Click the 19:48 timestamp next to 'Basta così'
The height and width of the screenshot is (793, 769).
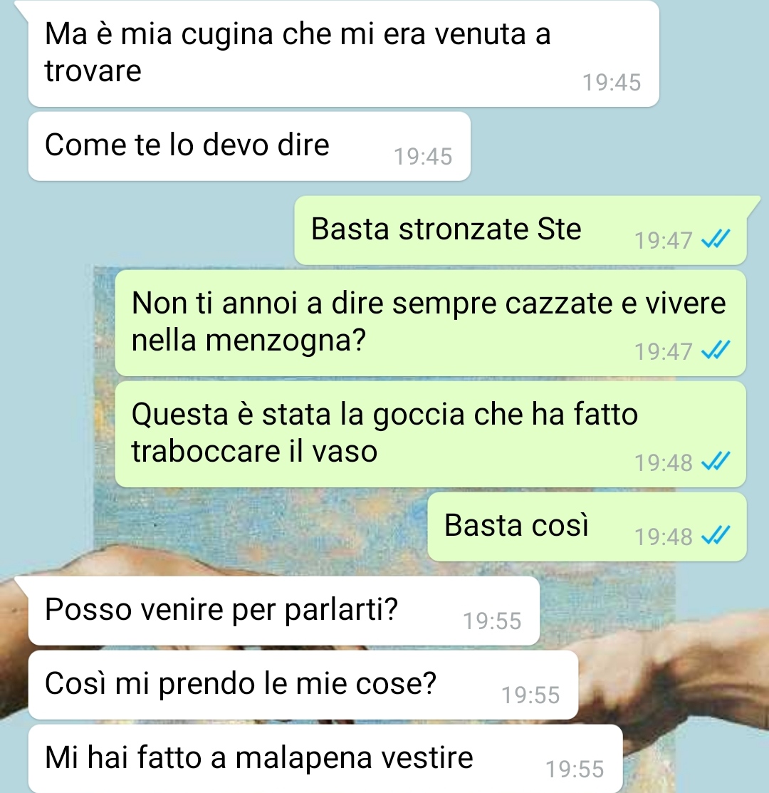pyautogui.click(x=664, y=537)
